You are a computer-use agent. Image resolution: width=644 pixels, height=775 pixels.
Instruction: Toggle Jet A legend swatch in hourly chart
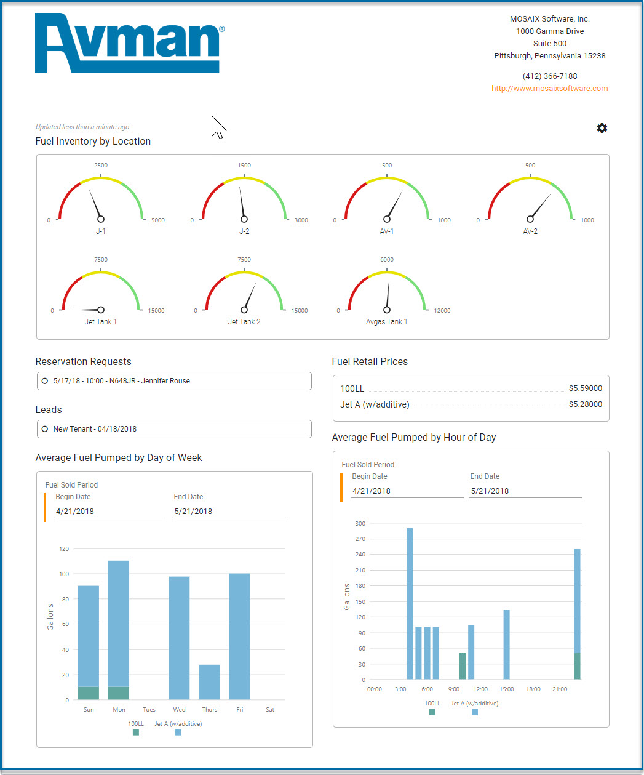pos(475,712)
